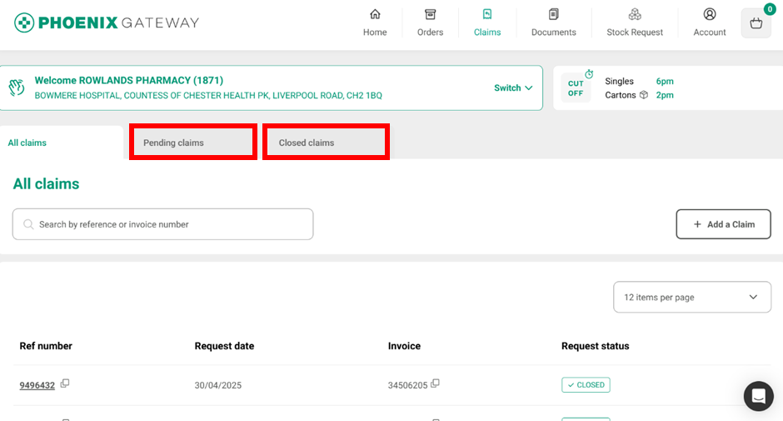Open the live chat widget
The height and width of the screenshot is (421, 783).
(758, 397)
